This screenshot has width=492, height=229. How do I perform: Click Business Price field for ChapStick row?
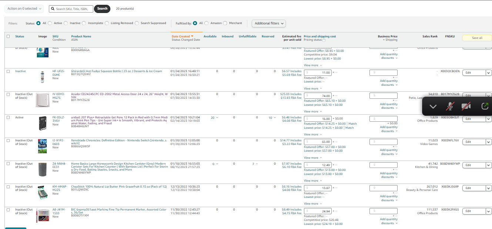point(384,188)
